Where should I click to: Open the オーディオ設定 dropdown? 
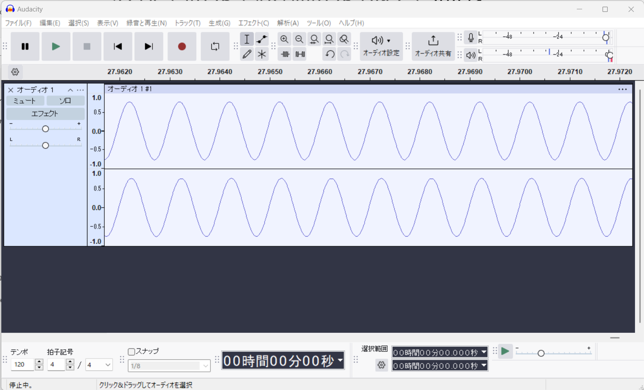coord(381,46)
